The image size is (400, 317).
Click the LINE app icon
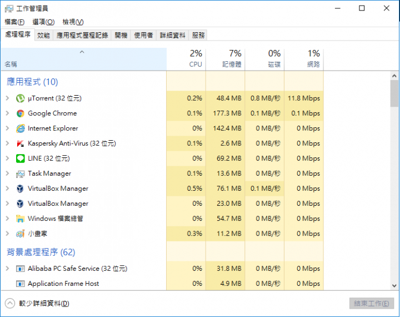click(20, 158)
